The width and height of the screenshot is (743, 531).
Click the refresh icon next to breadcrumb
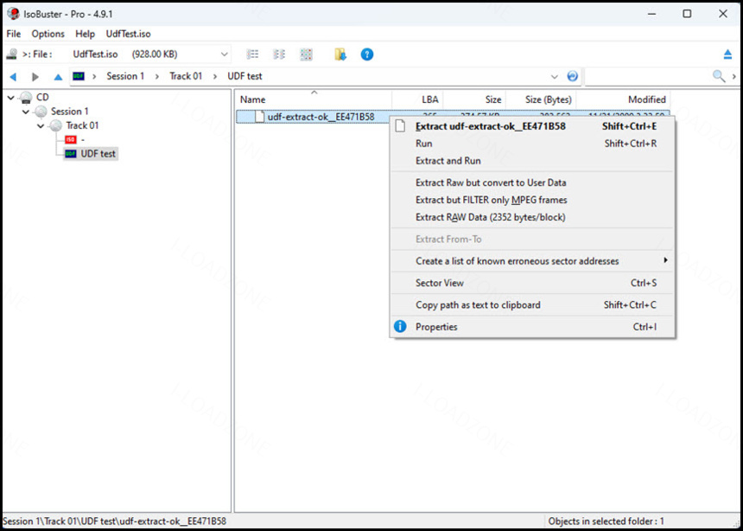tap(573, 76)
